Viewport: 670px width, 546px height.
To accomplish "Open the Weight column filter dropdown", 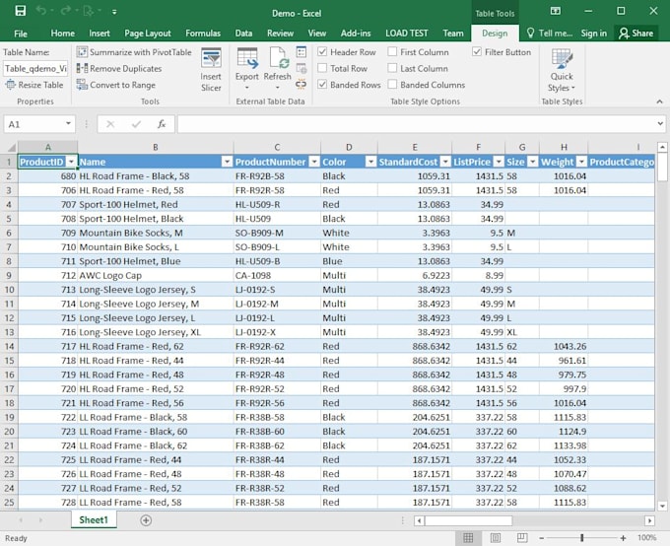I will 581,162.
